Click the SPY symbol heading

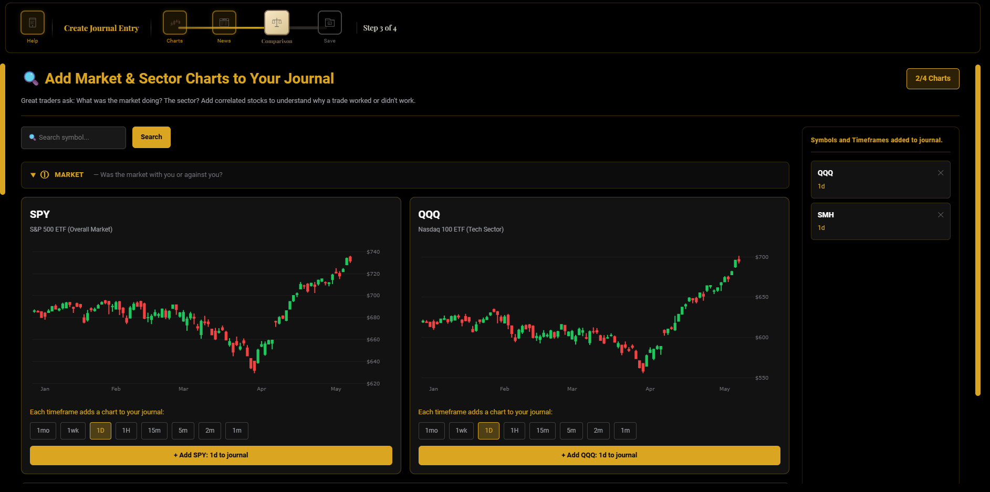click(40, 214)
